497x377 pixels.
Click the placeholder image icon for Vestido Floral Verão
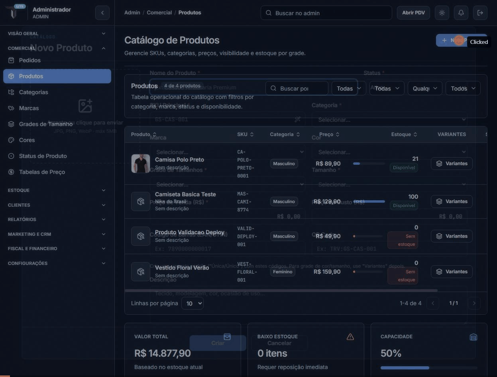click(141, 272)
